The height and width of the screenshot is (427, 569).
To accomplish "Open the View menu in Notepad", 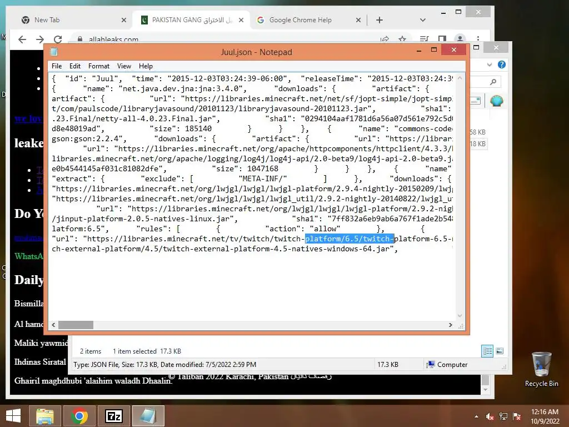I will coord(124,66).
